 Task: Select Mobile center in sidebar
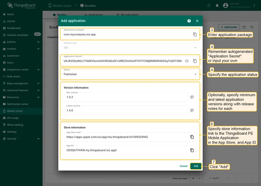[21, 111]
